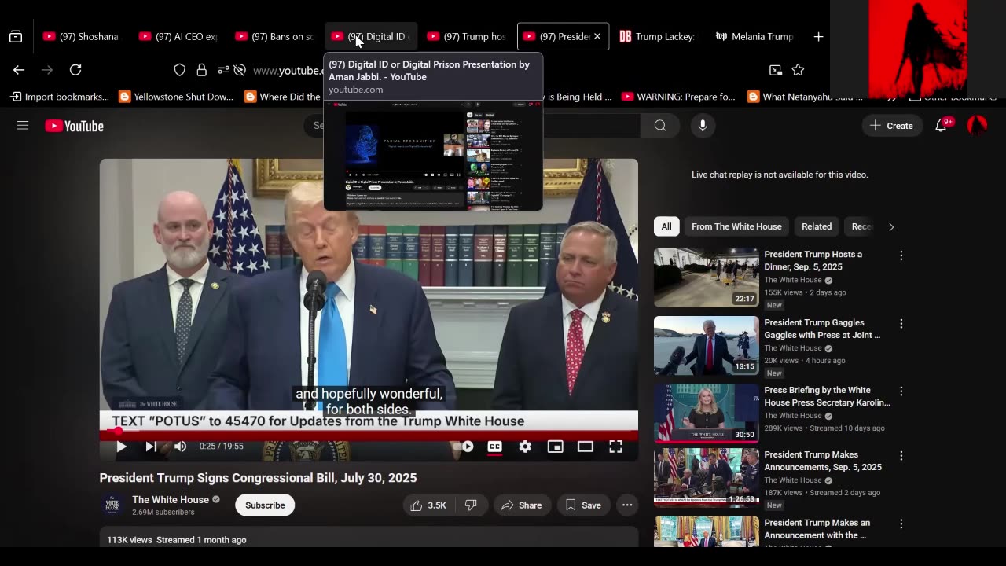
Task: Switch to the Shoshana browser tab
Action: tap(81, 36)
